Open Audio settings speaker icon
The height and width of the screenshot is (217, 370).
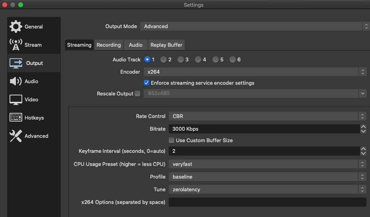click(16, 81)
